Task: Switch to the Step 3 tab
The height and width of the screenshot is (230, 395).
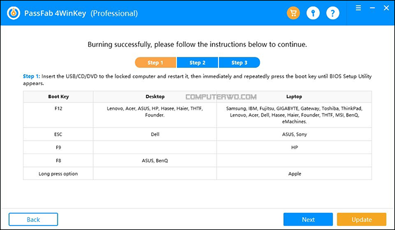Action: coord(239,63)
